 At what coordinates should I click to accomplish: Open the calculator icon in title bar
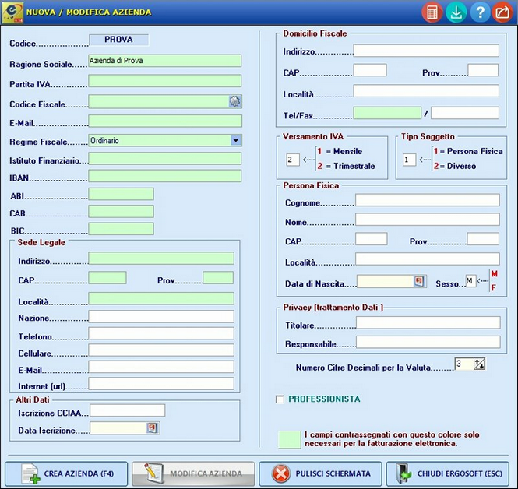432,12
